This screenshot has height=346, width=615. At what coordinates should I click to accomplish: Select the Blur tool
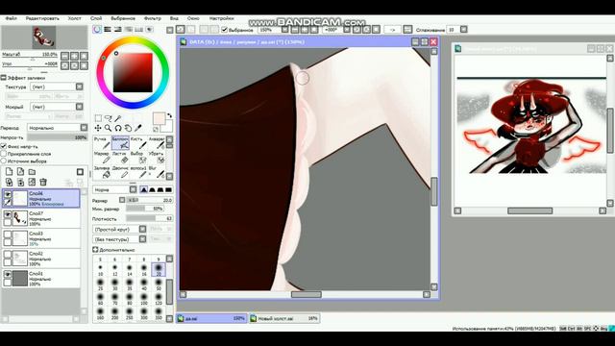156,172
